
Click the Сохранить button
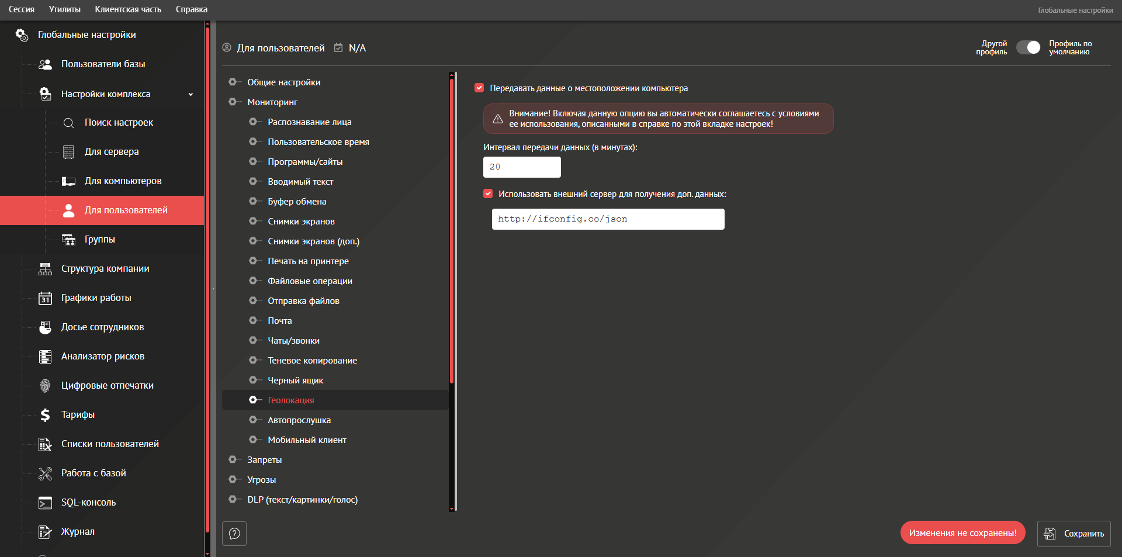[1073, 534]
